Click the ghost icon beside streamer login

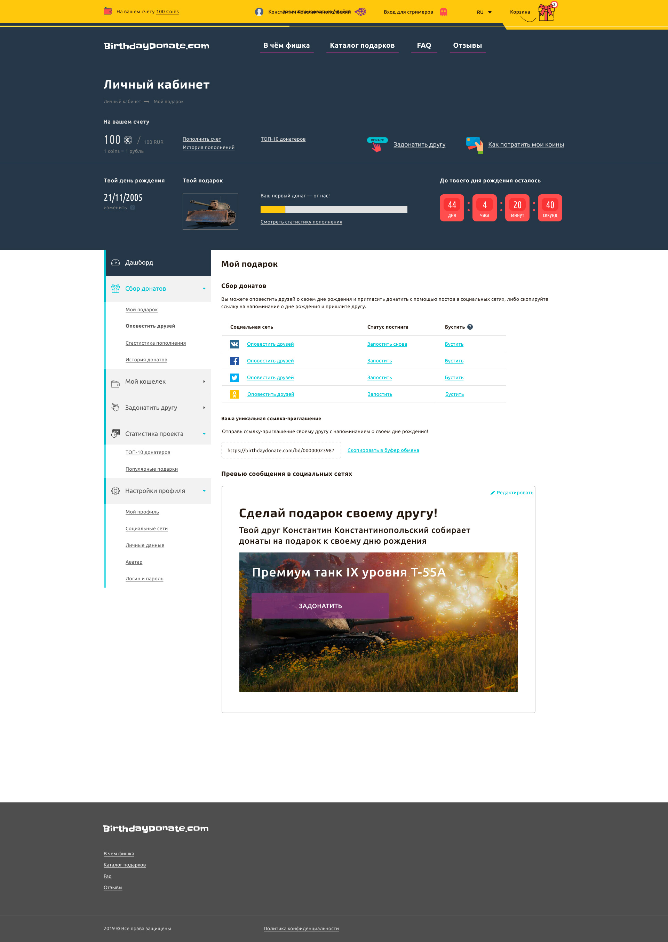coord(443,11)
